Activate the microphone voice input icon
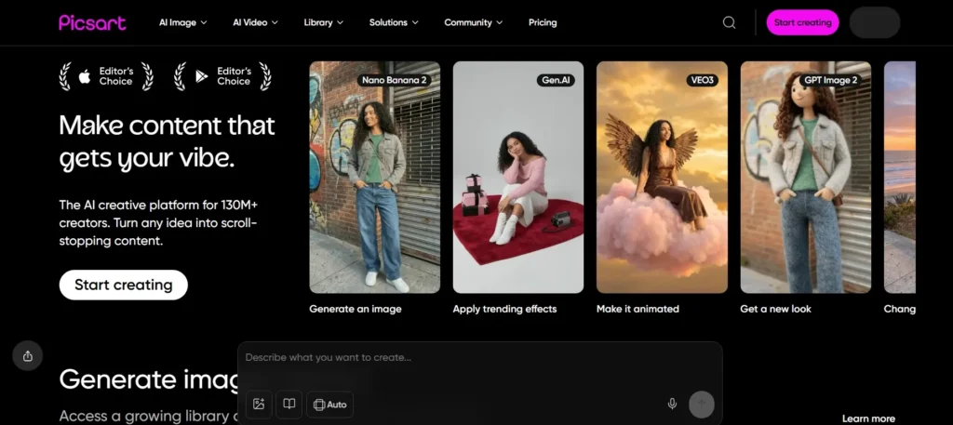 [x=672, y=405]
